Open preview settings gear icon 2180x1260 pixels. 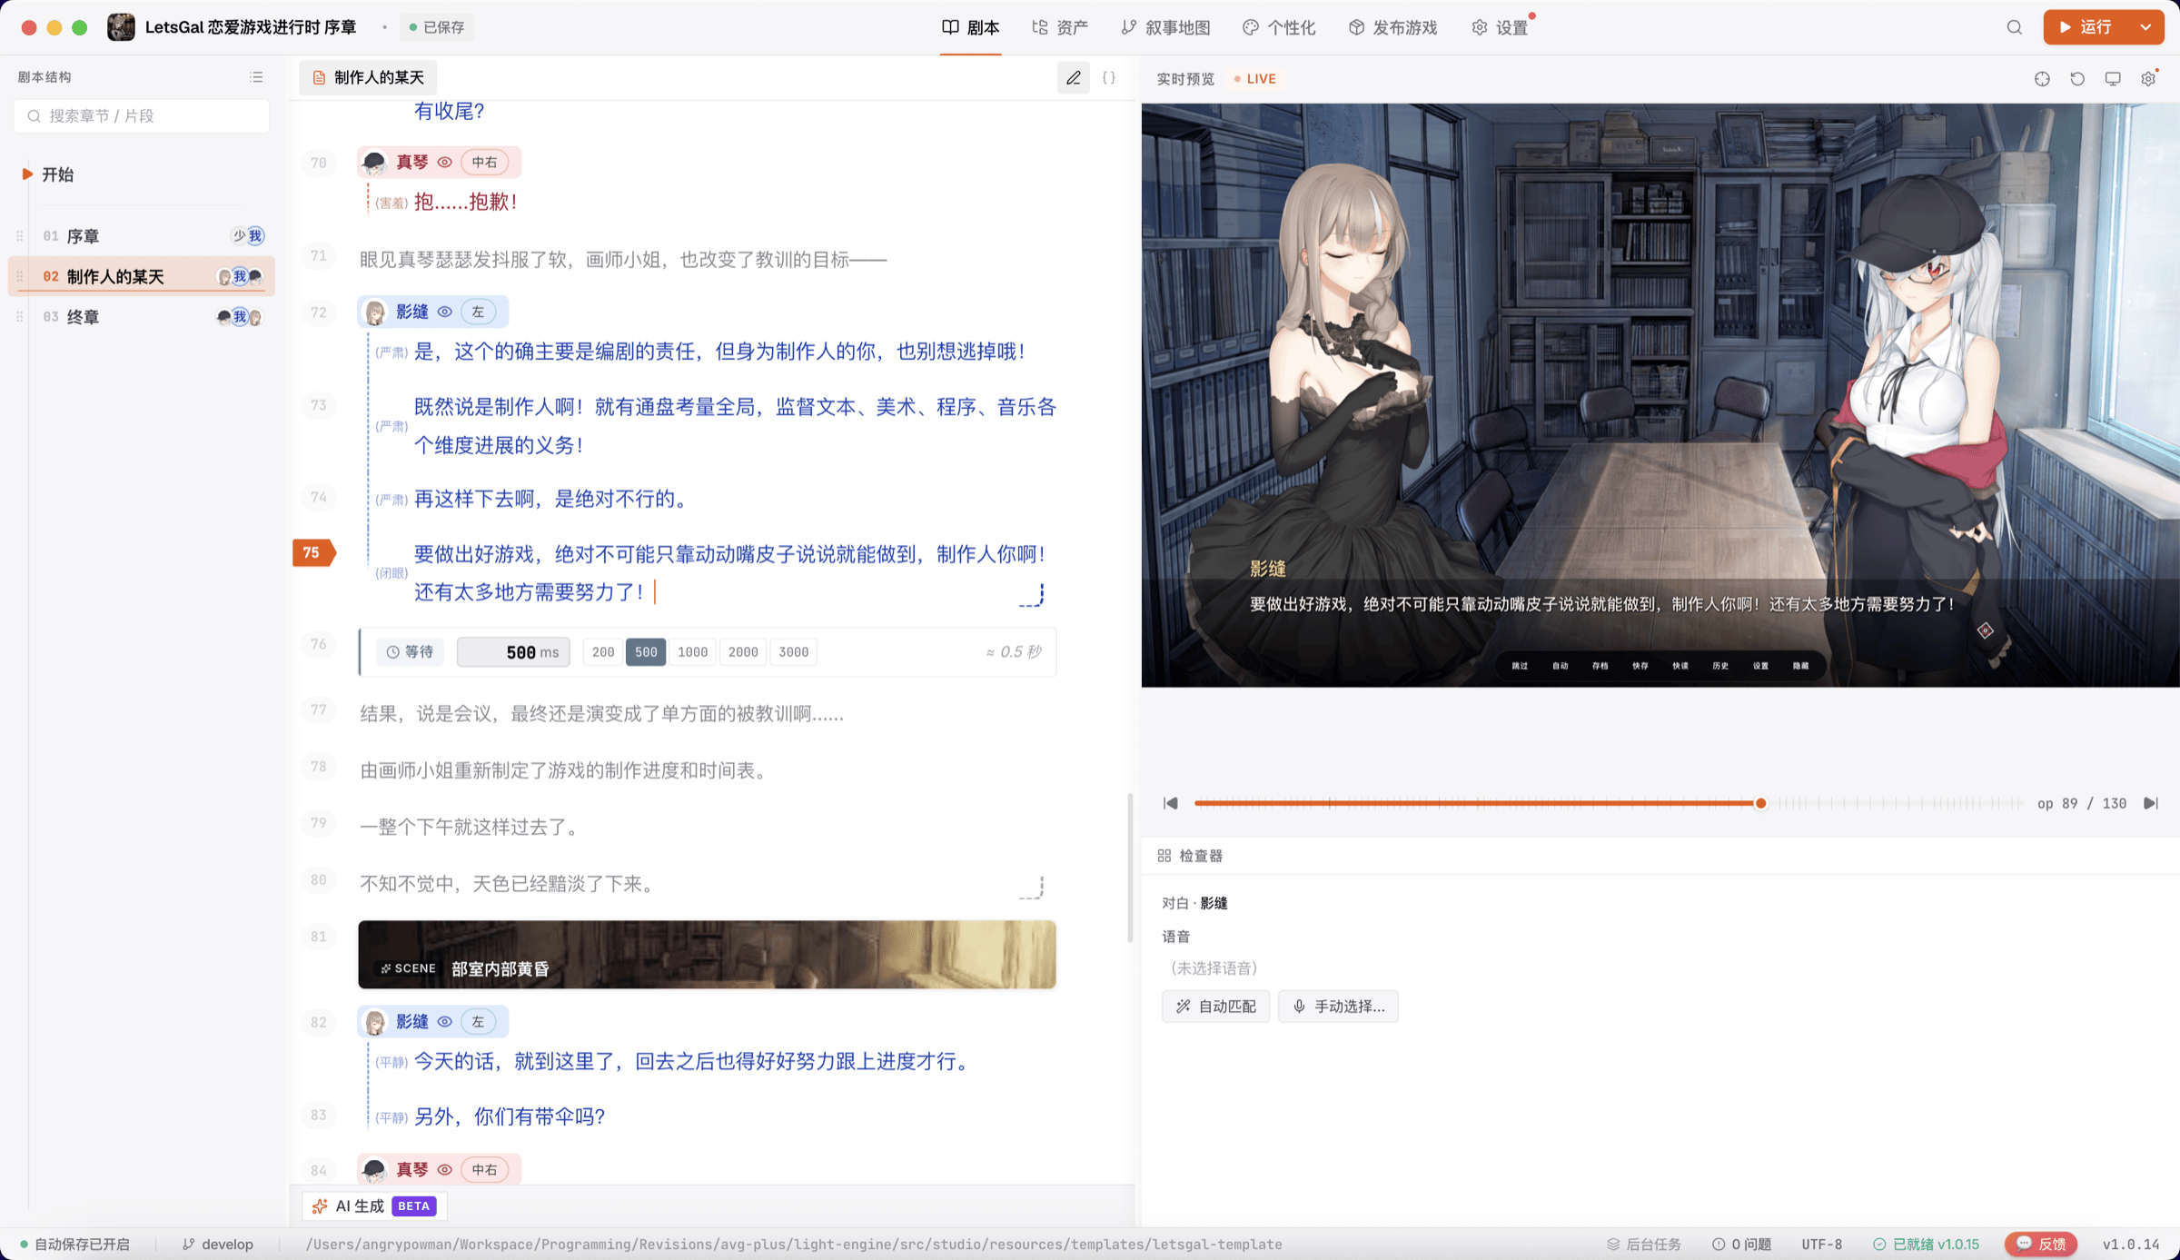[x=2148, y=79]
